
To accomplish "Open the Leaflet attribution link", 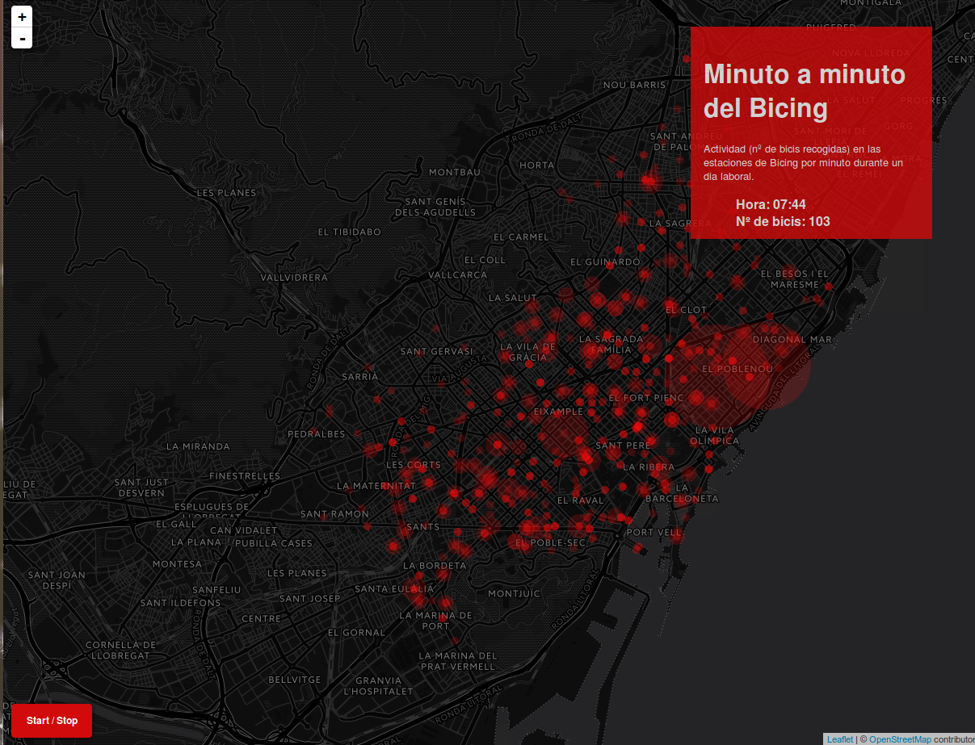I will [x=840, y=739].
